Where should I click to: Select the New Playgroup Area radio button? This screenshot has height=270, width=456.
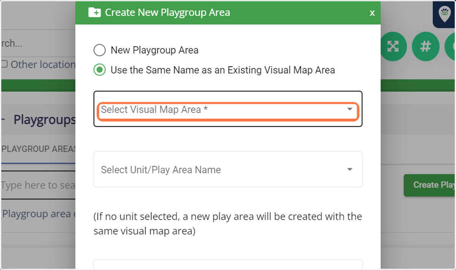click(x=100, y=50)
